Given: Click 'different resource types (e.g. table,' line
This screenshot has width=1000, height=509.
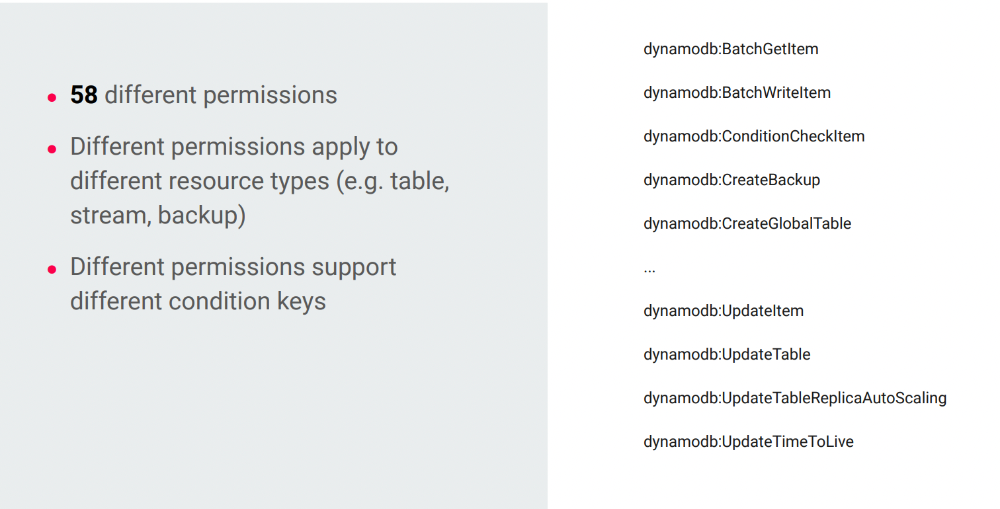Looking at the screenshot, I should tap(260, 181).
